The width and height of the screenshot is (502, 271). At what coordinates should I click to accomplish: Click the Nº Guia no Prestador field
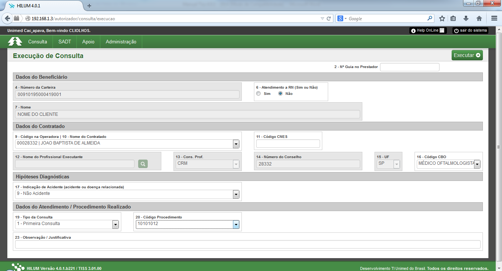(410, 67)
